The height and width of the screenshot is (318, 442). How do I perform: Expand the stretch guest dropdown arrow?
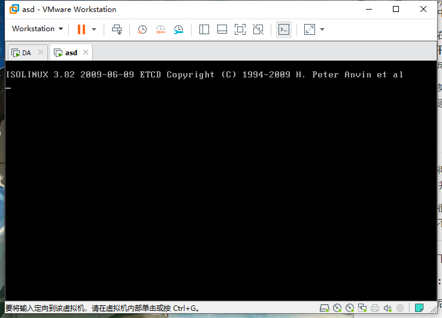(x=322, y=29)
